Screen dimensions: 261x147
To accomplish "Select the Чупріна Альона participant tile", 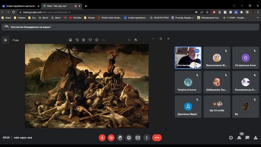I will (x=188, y=82).
